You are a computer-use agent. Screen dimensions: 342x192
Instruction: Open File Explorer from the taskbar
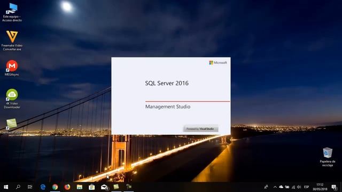coord(80,187)
